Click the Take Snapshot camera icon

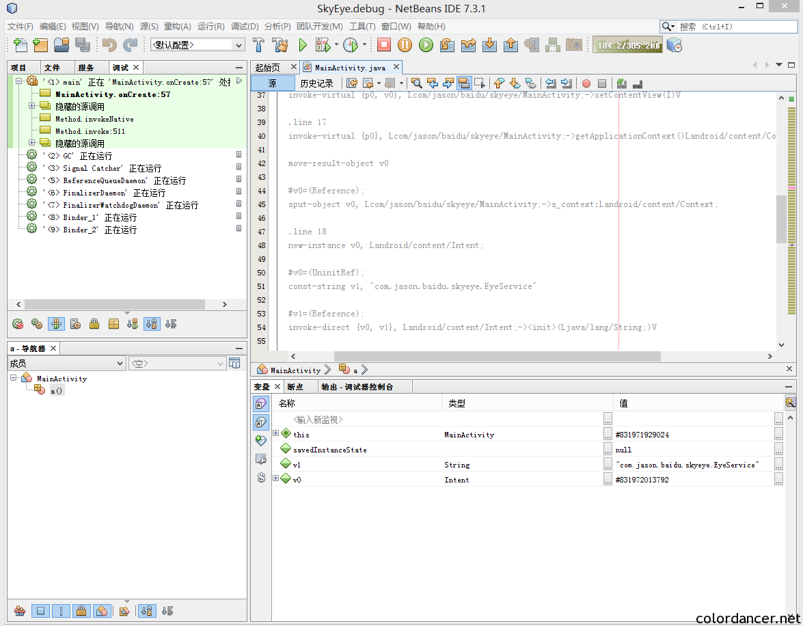573,45
